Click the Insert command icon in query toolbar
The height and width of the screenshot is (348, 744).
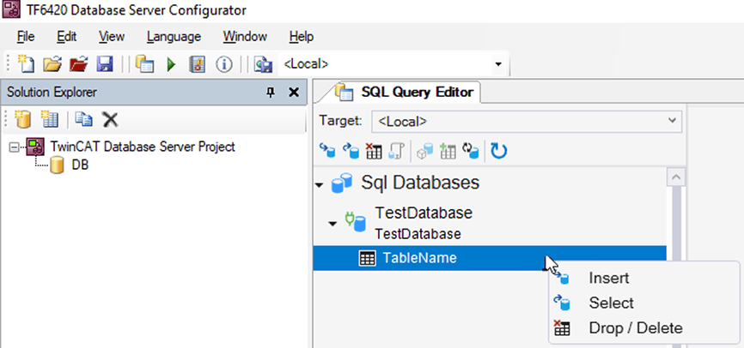point(327,151)
